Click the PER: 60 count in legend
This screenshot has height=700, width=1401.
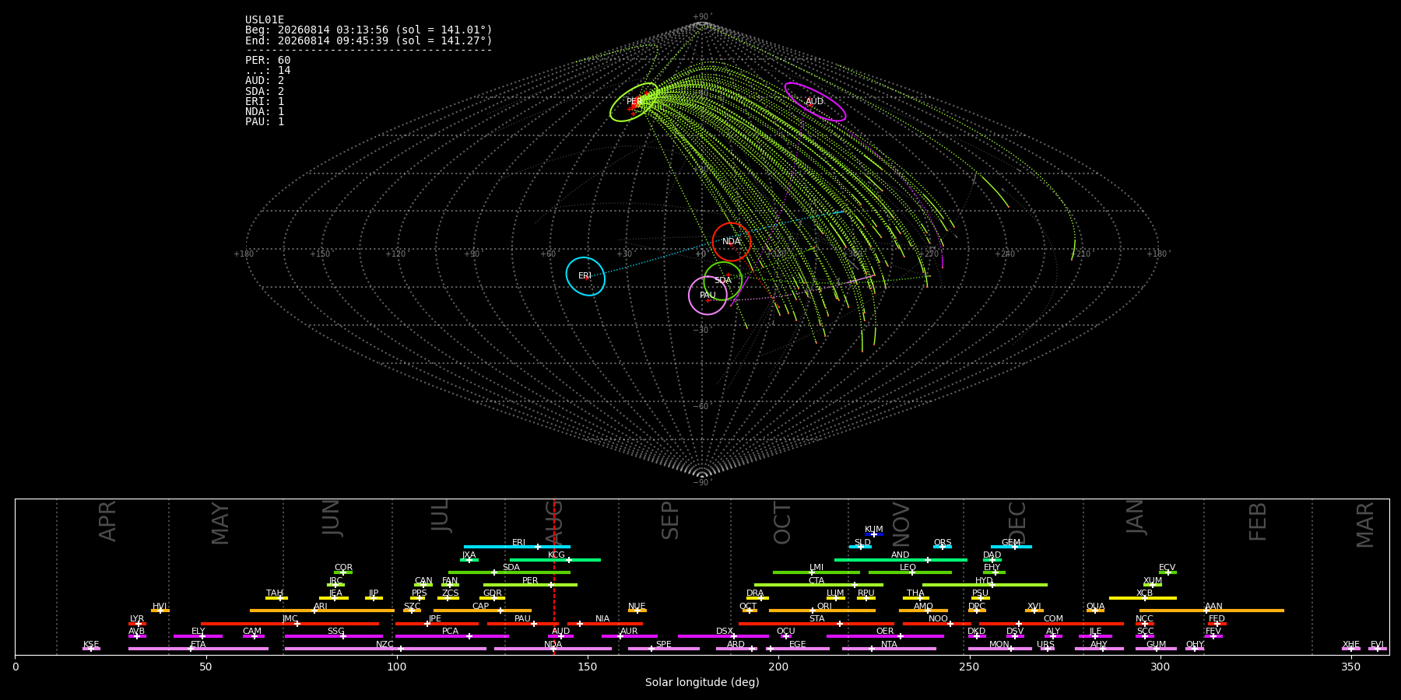click(268, 61)
